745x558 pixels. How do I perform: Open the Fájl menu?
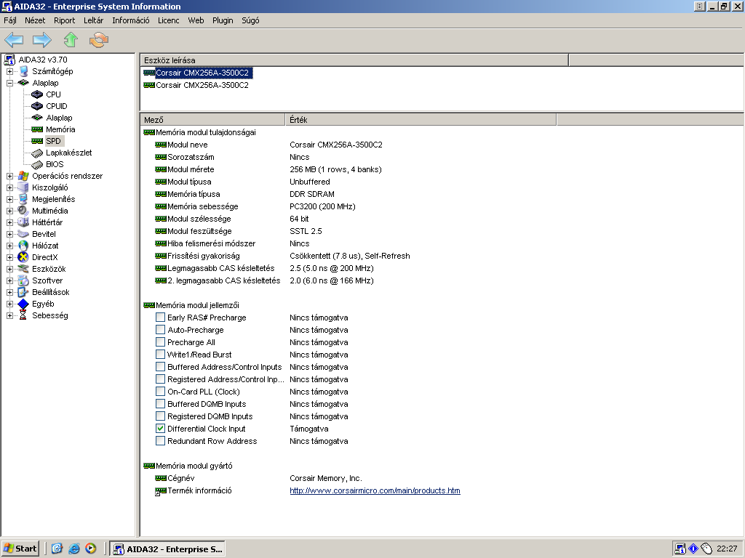10,20
